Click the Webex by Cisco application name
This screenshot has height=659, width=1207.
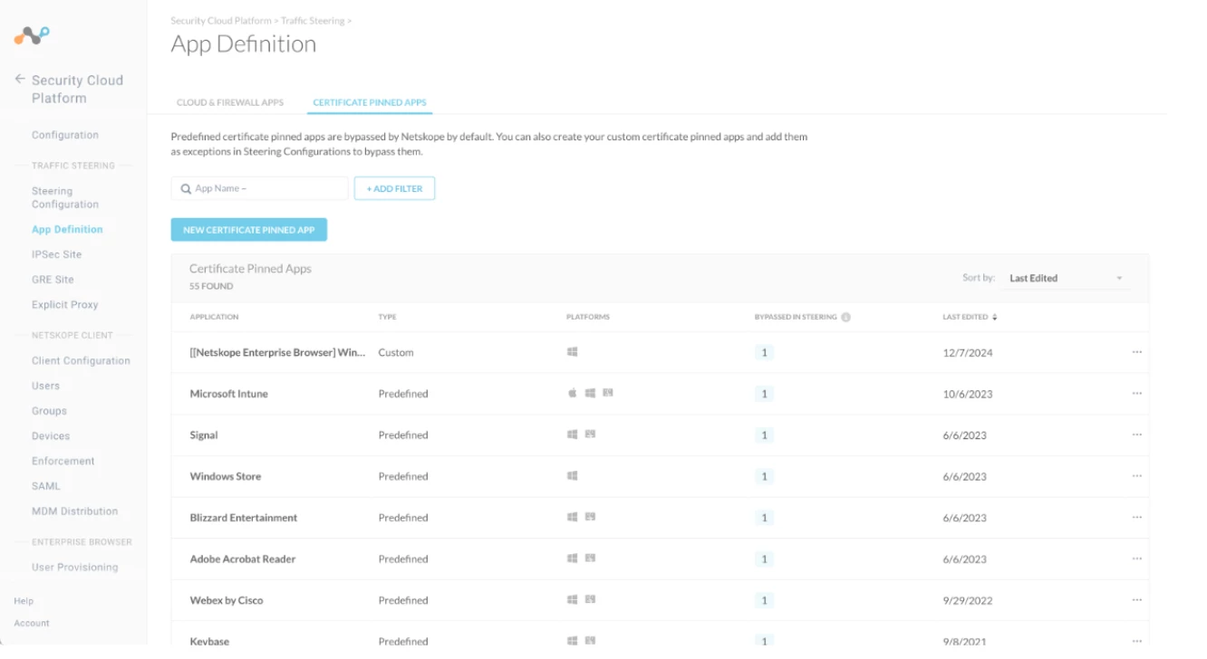(227, 600)
